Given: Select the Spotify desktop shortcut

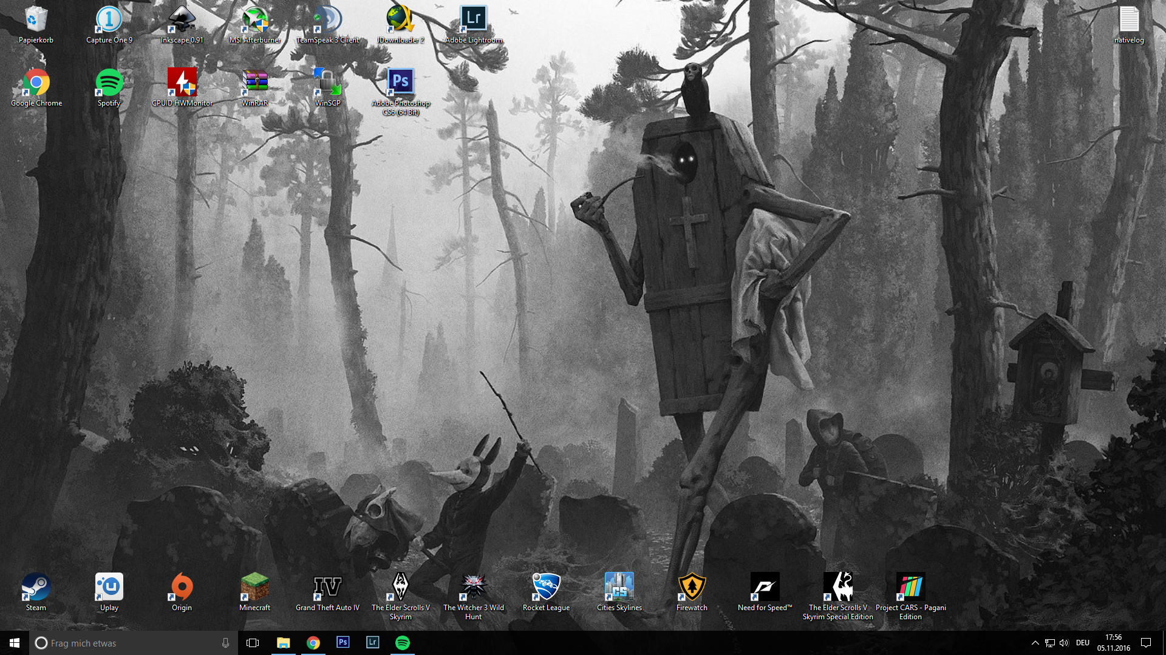Looking at the screenshot, I should pos(109,82).
